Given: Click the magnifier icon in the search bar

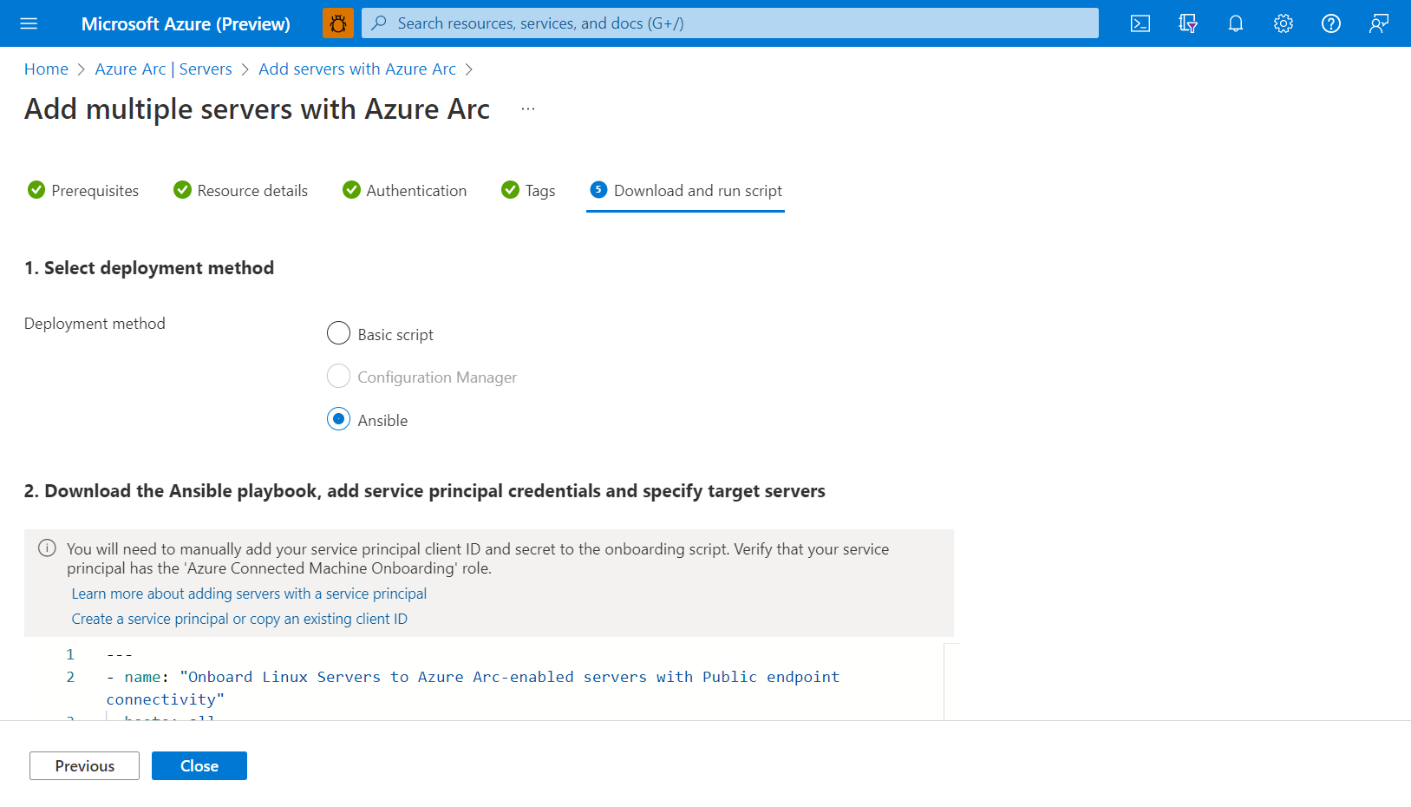Looking at the screenshot, I should (379, 23).
